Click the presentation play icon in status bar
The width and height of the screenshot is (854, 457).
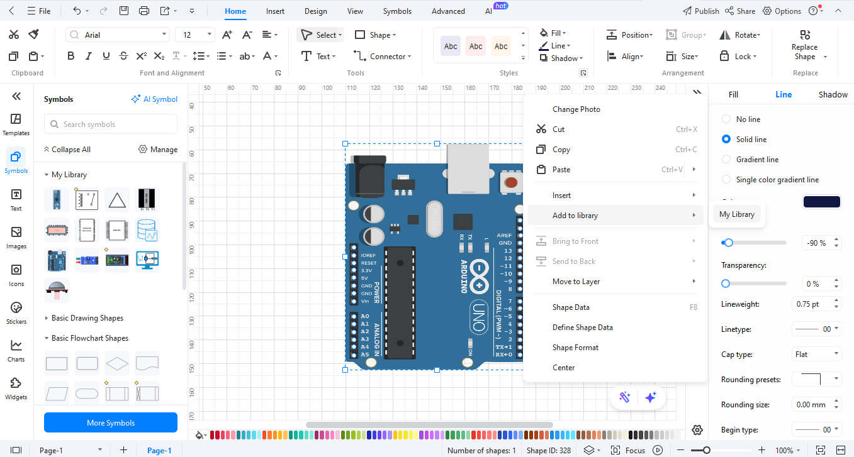point(658,450)
